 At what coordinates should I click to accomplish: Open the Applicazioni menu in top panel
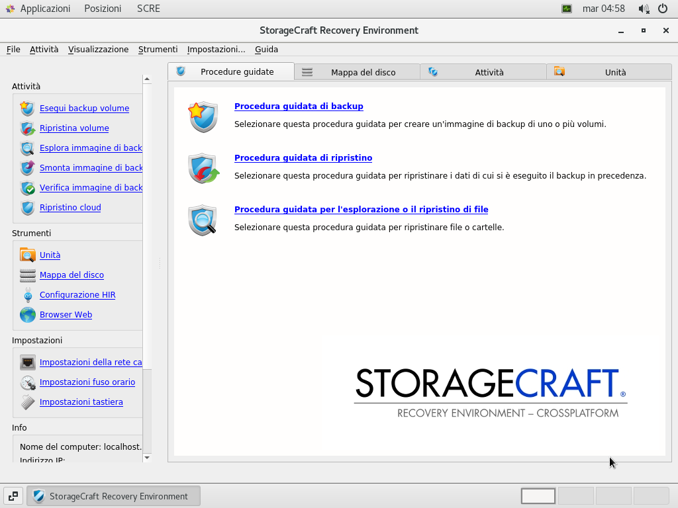tap(38, 9)
